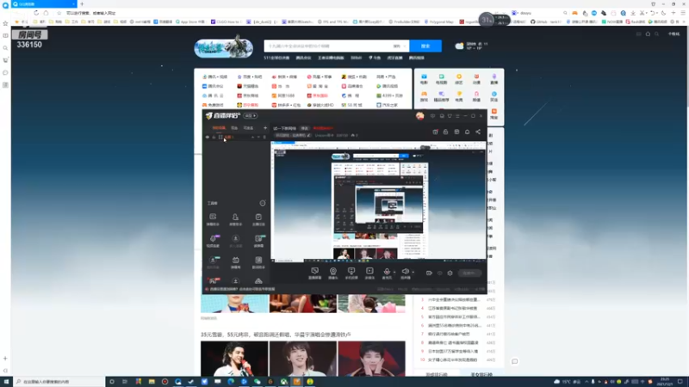
Task: Open the red 京东国际 link
Action: [317, 95]
